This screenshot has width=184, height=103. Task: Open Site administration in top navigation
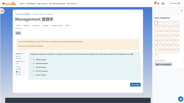click(57, 4)
